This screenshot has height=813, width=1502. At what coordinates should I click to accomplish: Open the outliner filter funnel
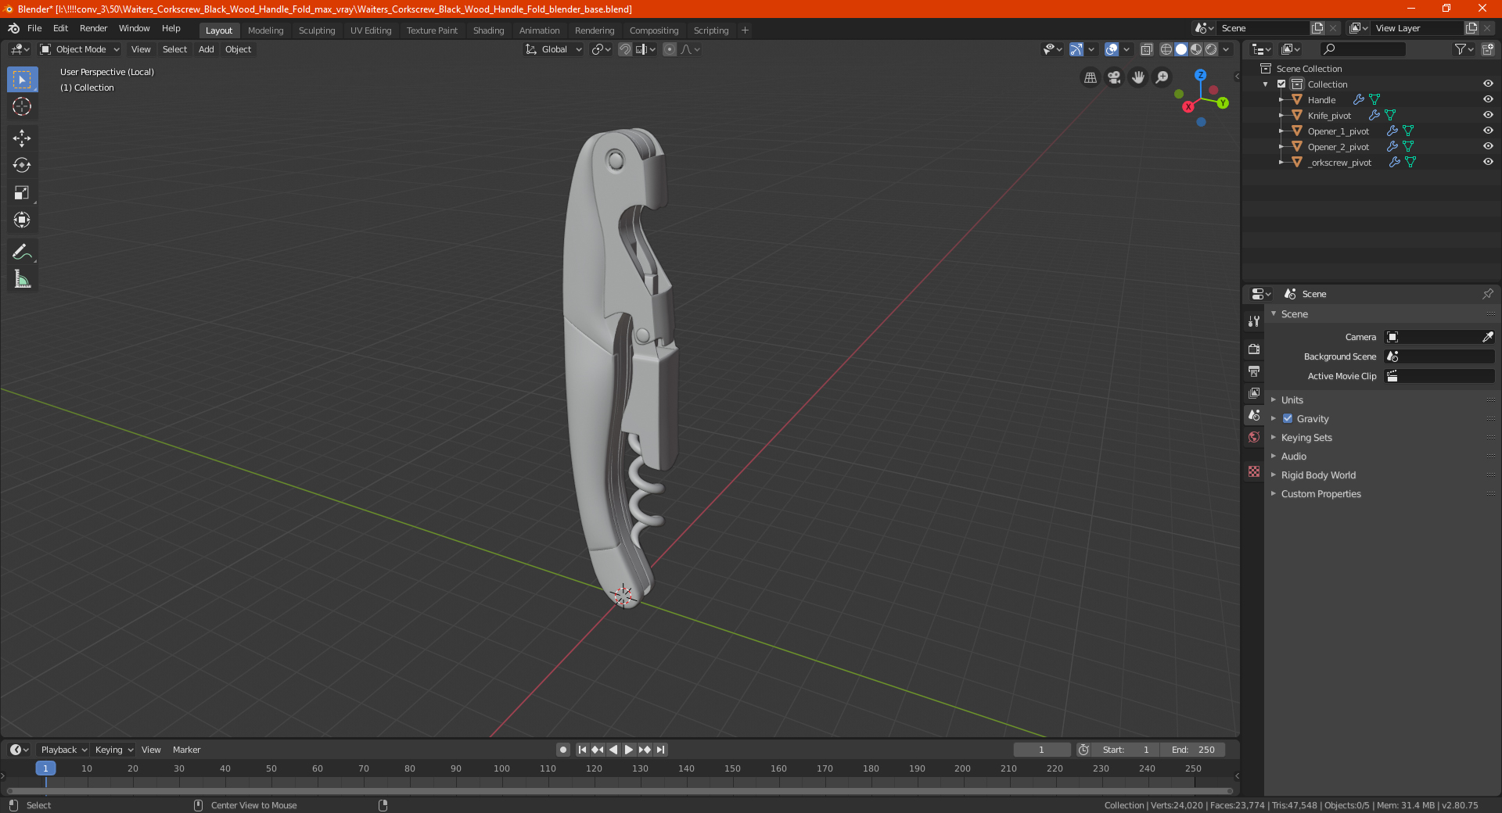pos(1463,49)
